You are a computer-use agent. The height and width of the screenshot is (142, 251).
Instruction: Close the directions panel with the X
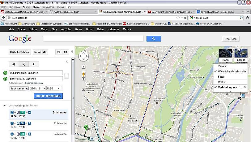67,62
